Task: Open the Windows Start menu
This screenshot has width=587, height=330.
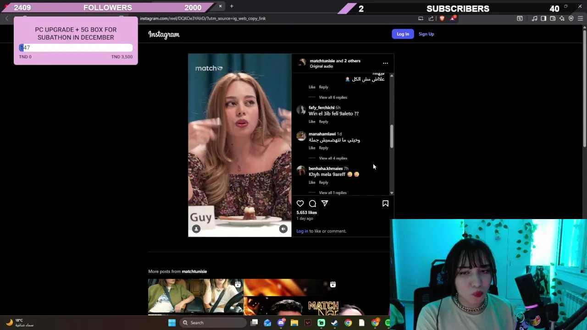Action: pyautogui.click(x=172, y=323)
